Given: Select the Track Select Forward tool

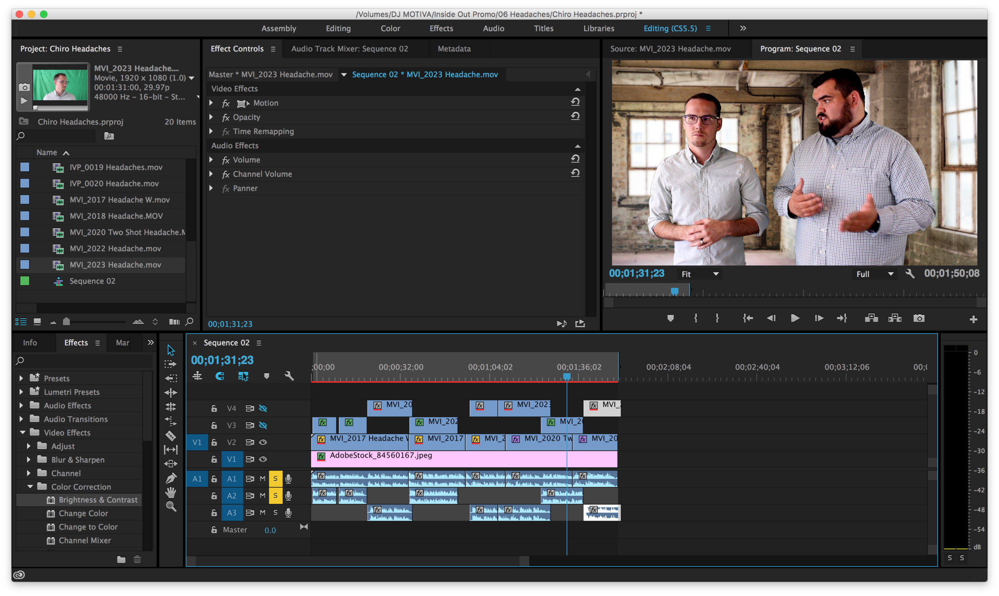Looking at the screenshot, I should 171,364.
